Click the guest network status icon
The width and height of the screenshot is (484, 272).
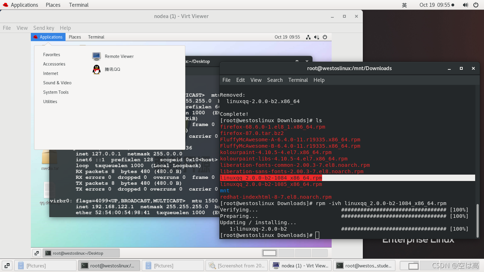(308, 37)
